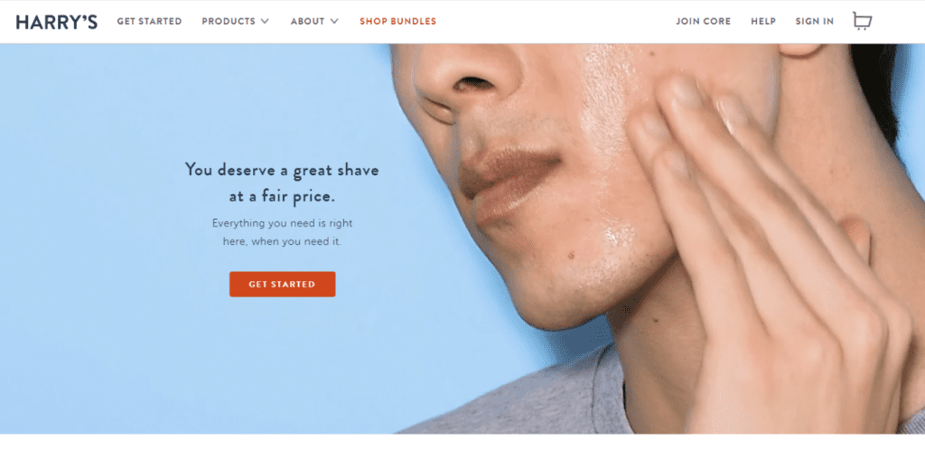Click the "Everything you need is right" text
The image size is (925, 450).
(x=282, y=223)
